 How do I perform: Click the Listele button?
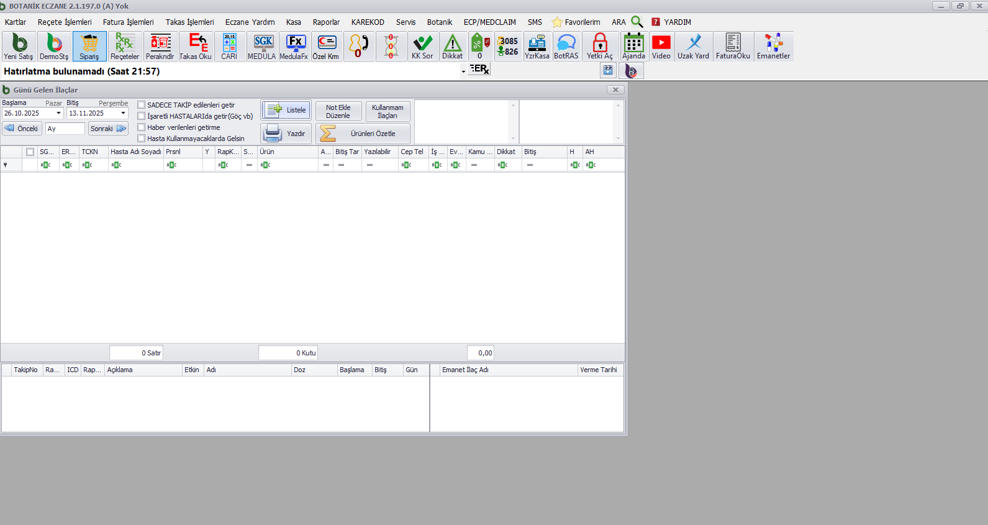click(x=286, y=110)
